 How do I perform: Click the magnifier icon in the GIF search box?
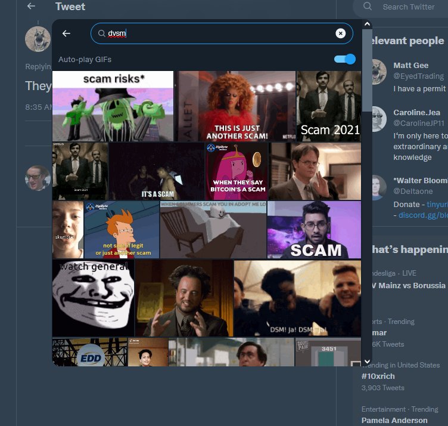pyautogui.click(x=101, y=33)
